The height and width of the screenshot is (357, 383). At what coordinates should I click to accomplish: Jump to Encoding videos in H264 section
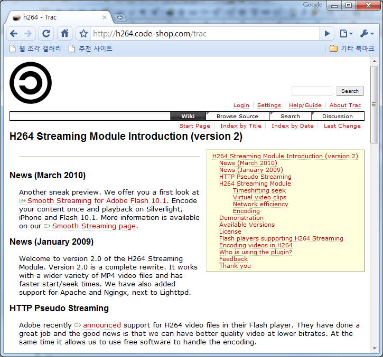pos(256,245)
